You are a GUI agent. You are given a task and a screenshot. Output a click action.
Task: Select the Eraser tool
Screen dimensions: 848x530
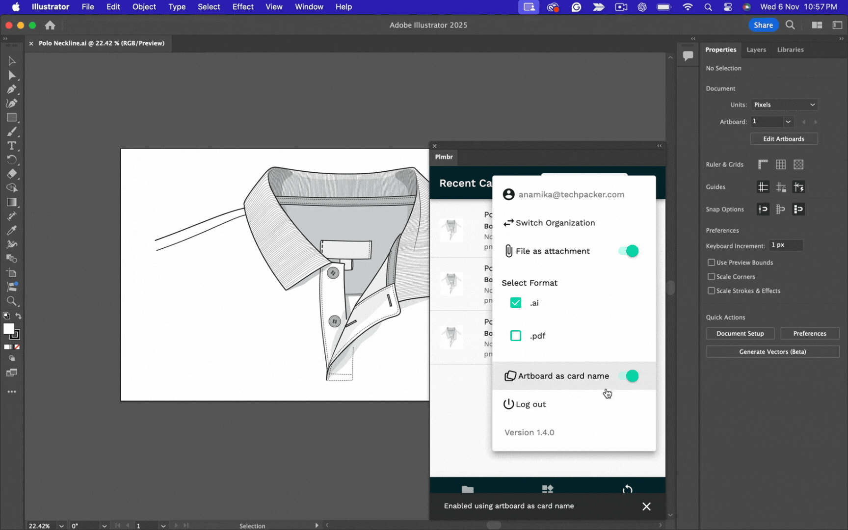click(12, 174)
